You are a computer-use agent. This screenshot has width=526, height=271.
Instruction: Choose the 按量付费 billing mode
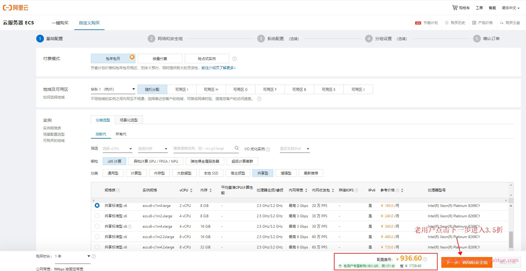(160, 58)
